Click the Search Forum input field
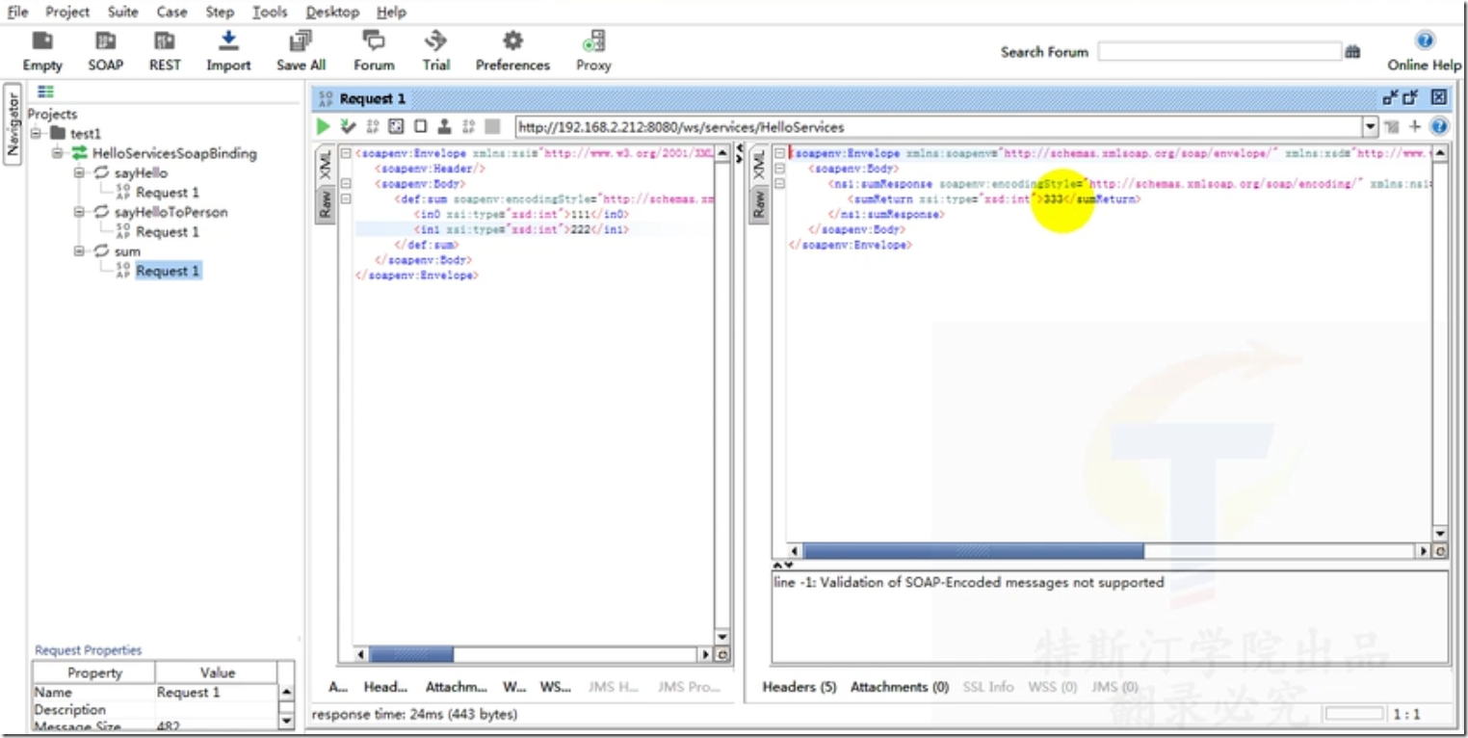 pyautogui.click(x=1219, y=52)
